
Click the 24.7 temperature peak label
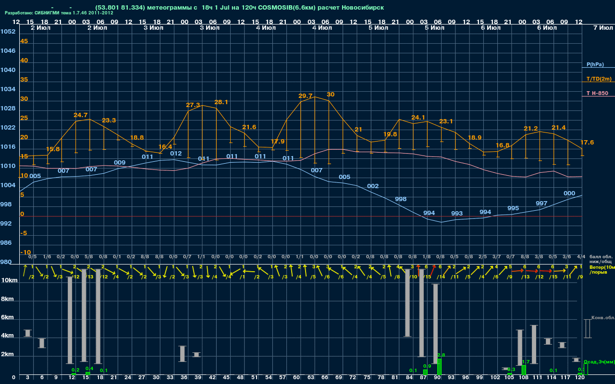(81, 115)
